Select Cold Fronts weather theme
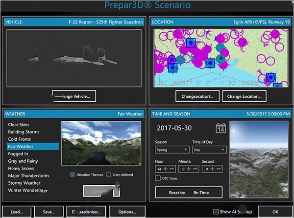Screen dimensions: 294x218 [33, 139]
